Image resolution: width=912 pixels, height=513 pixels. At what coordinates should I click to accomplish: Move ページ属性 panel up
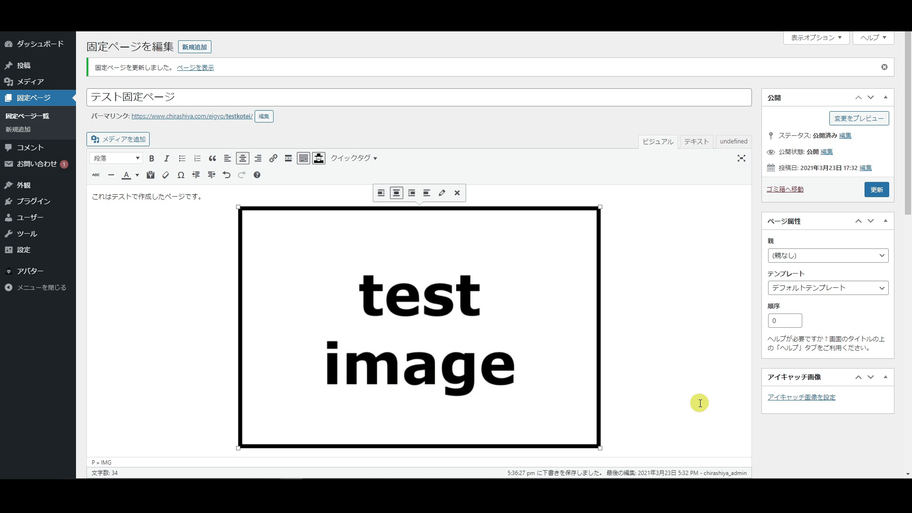click(x=858, y=221)
